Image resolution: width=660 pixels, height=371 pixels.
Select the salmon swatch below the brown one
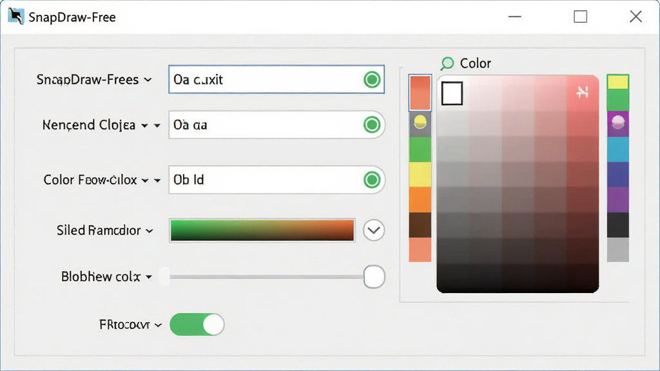[x=420, y=250]
